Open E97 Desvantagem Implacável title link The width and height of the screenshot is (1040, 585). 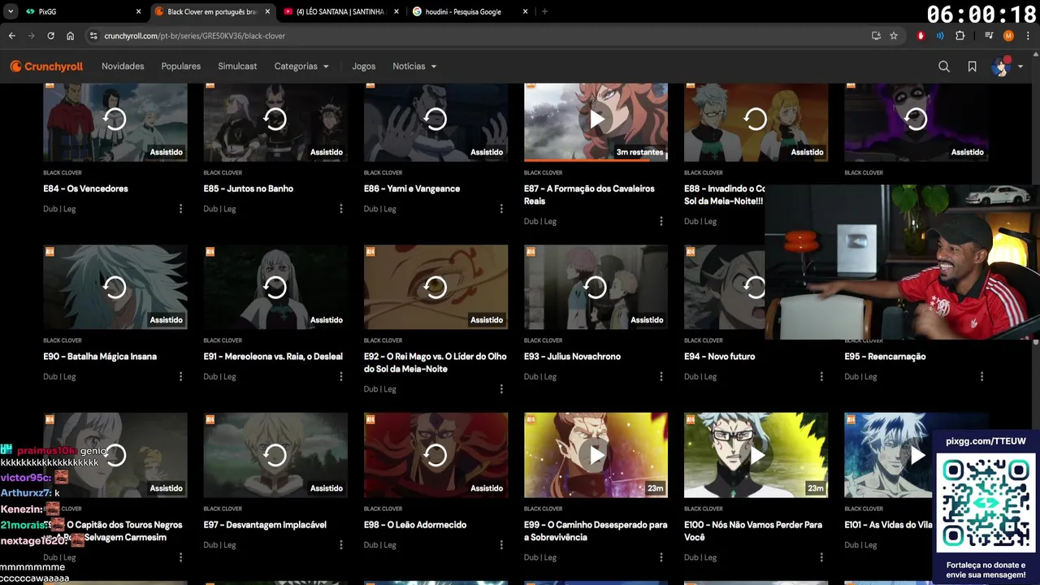tap(265, 525)
